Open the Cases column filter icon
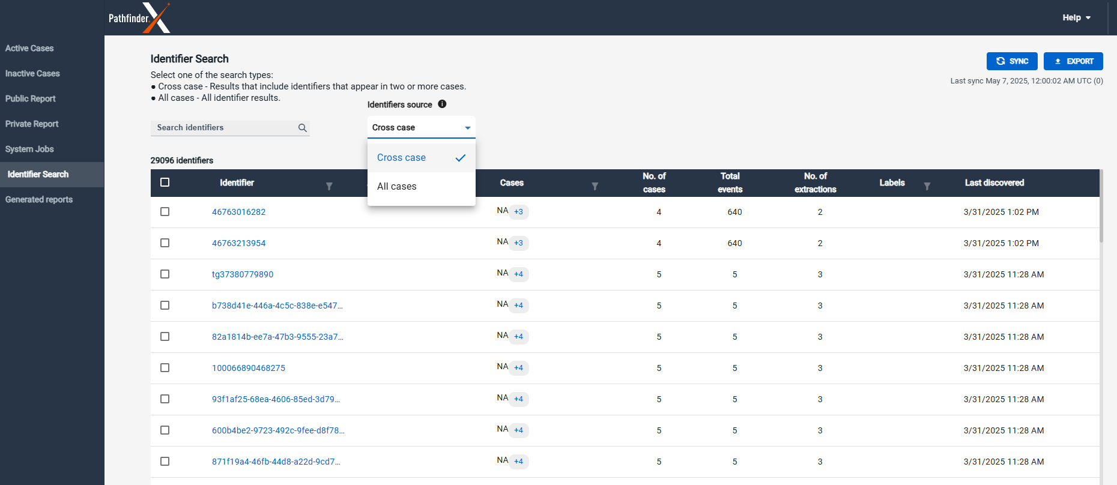This screenshot has width=1117, height=485. tap(595, 187)
